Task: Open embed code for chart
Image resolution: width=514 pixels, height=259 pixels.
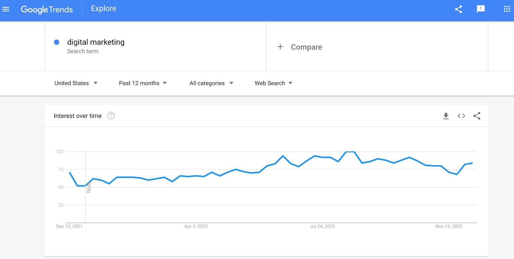Action: [x=461, y=116]
